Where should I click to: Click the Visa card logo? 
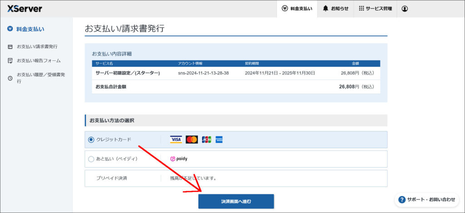pos(176,139)
